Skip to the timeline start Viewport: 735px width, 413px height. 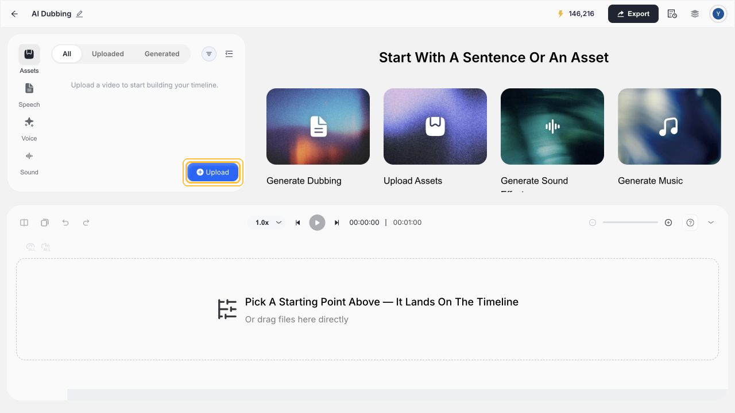297,223
